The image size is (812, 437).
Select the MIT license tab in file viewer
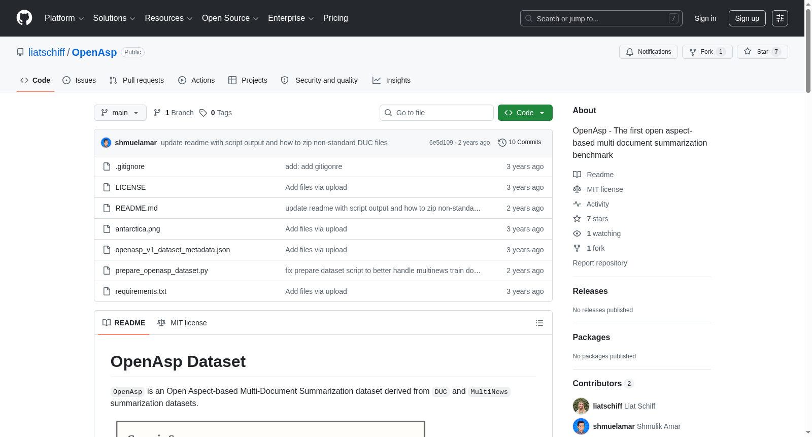(x=182, y=323)
